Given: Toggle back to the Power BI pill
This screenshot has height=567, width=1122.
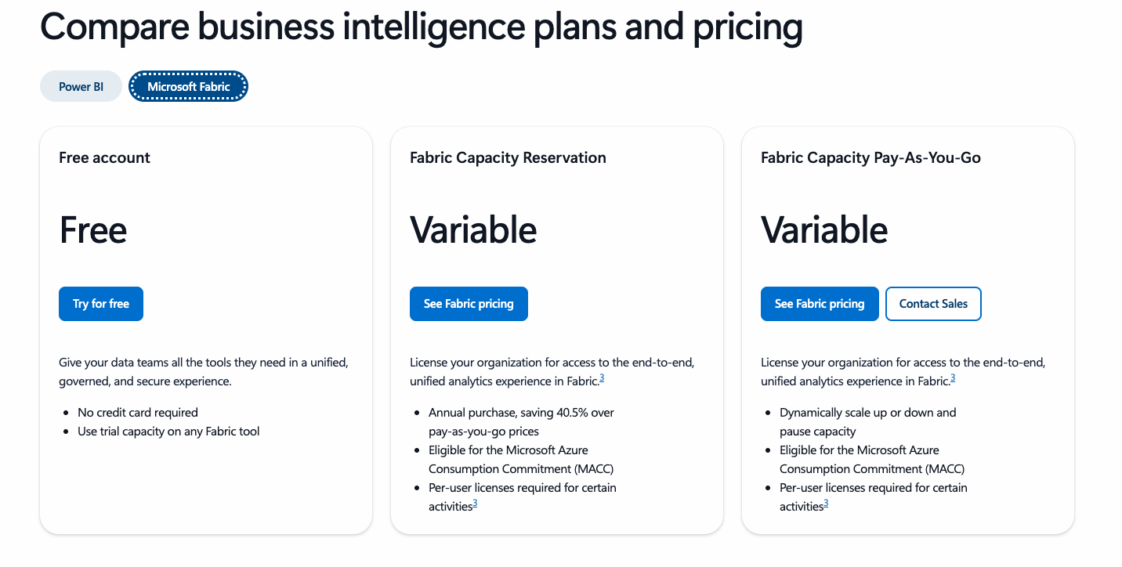Looking at the screenshot, I should (81, 86).
